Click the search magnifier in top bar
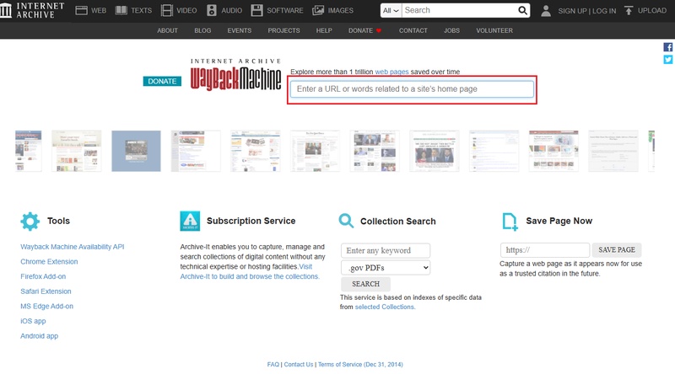 tap(522, 10)
